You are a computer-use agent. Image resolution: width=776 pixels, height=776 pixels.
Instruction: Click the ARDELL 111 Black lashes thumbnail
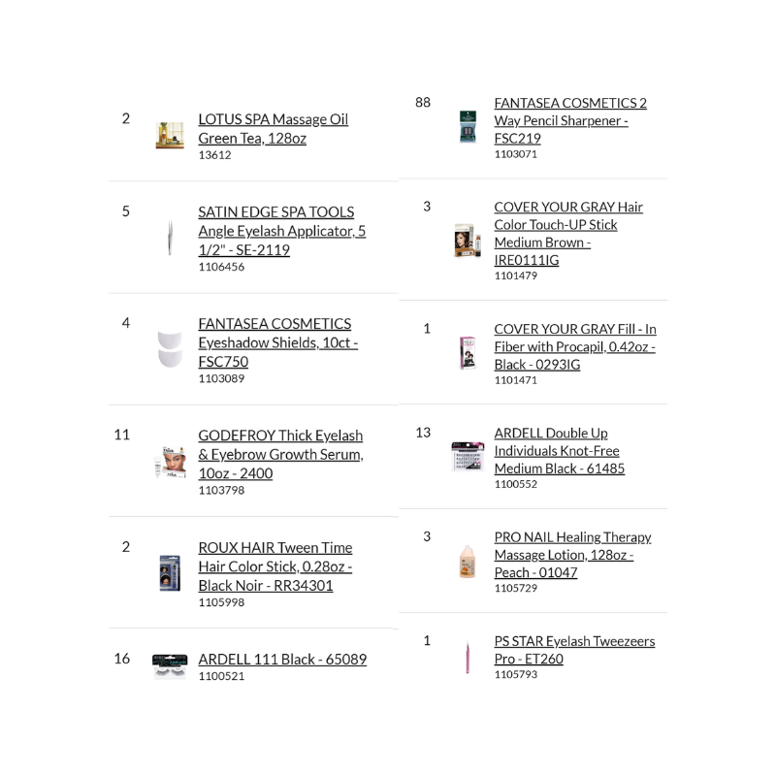point(170,666)
